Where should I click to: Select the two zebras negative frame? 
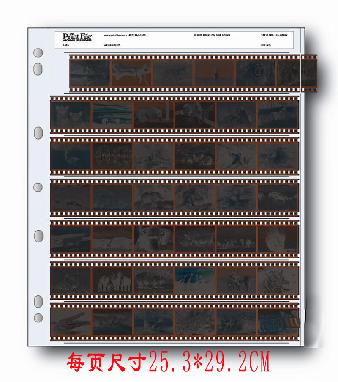[236, 280]
